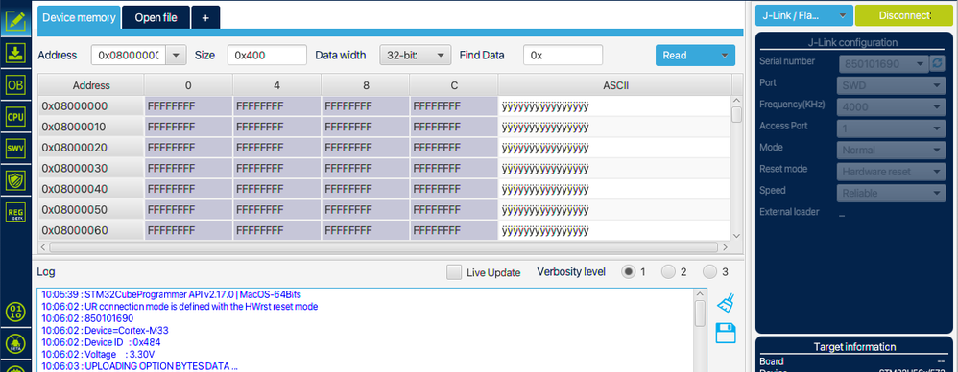Click the beta bug sidebar icon
The width and height of the screenshot is (958, 372).
pyautogui.click(x=15, y=344)
